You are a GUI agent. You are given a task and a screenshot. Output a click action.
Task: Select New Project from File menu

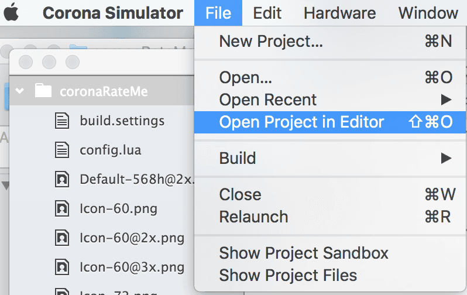point(270,42)
